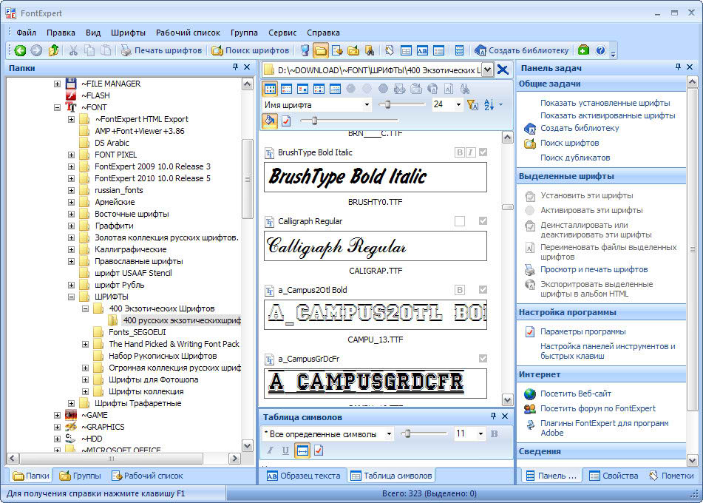The width and height of the screenshot is (703, 503).
Task: Open the symbol size 11 dropdown
Action: 480,433
